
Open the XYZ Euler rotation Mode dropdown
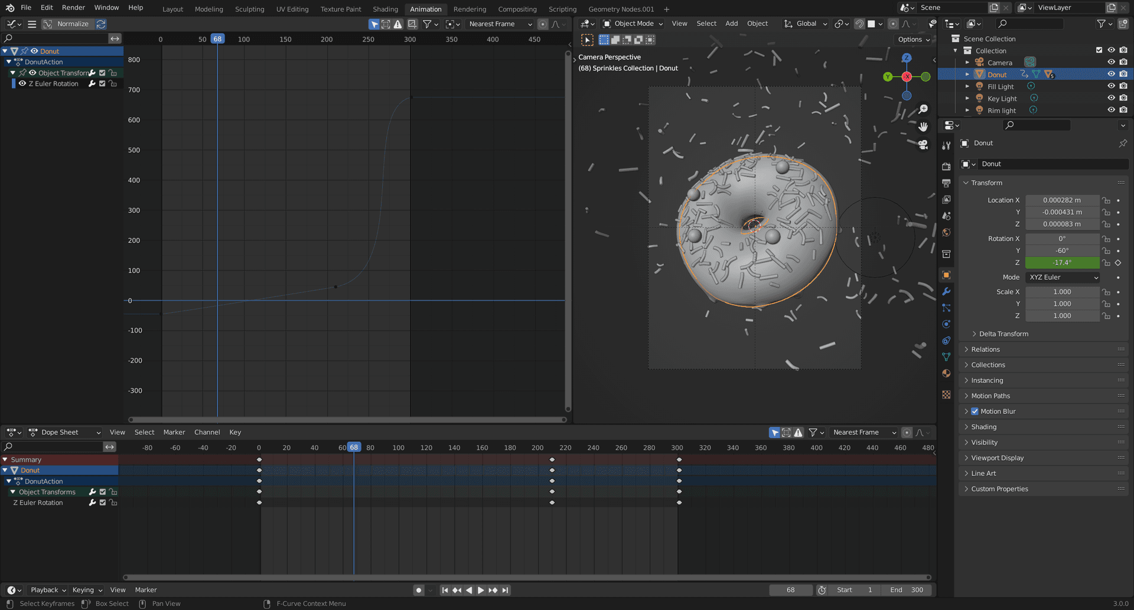(1063, 277)
